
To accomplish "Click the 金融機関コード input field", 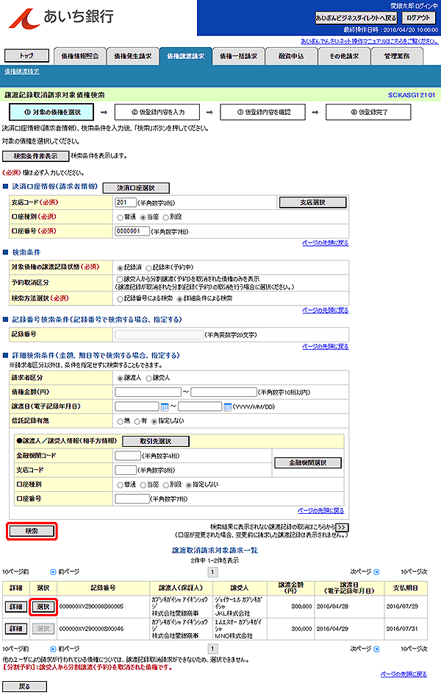I will coord(128,456).
